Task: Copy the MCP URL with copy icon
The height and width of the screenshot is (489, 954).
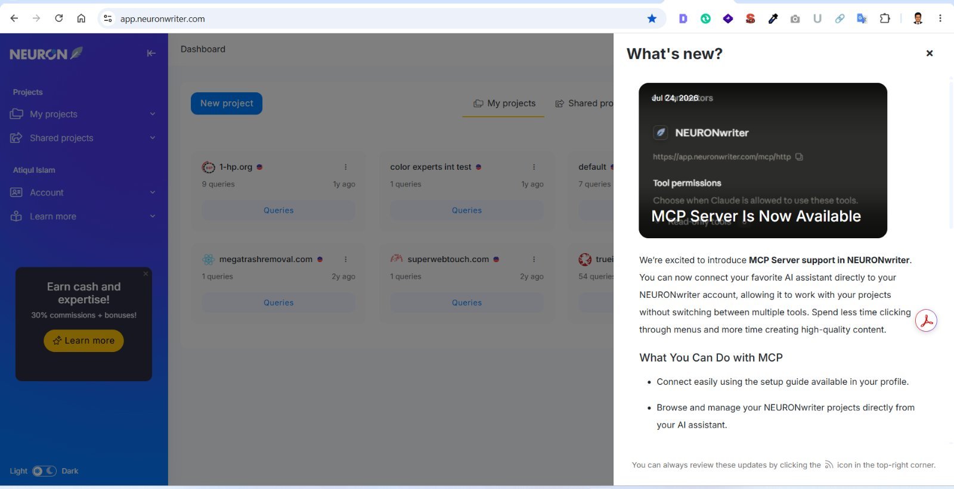Action: pos(799,157)
